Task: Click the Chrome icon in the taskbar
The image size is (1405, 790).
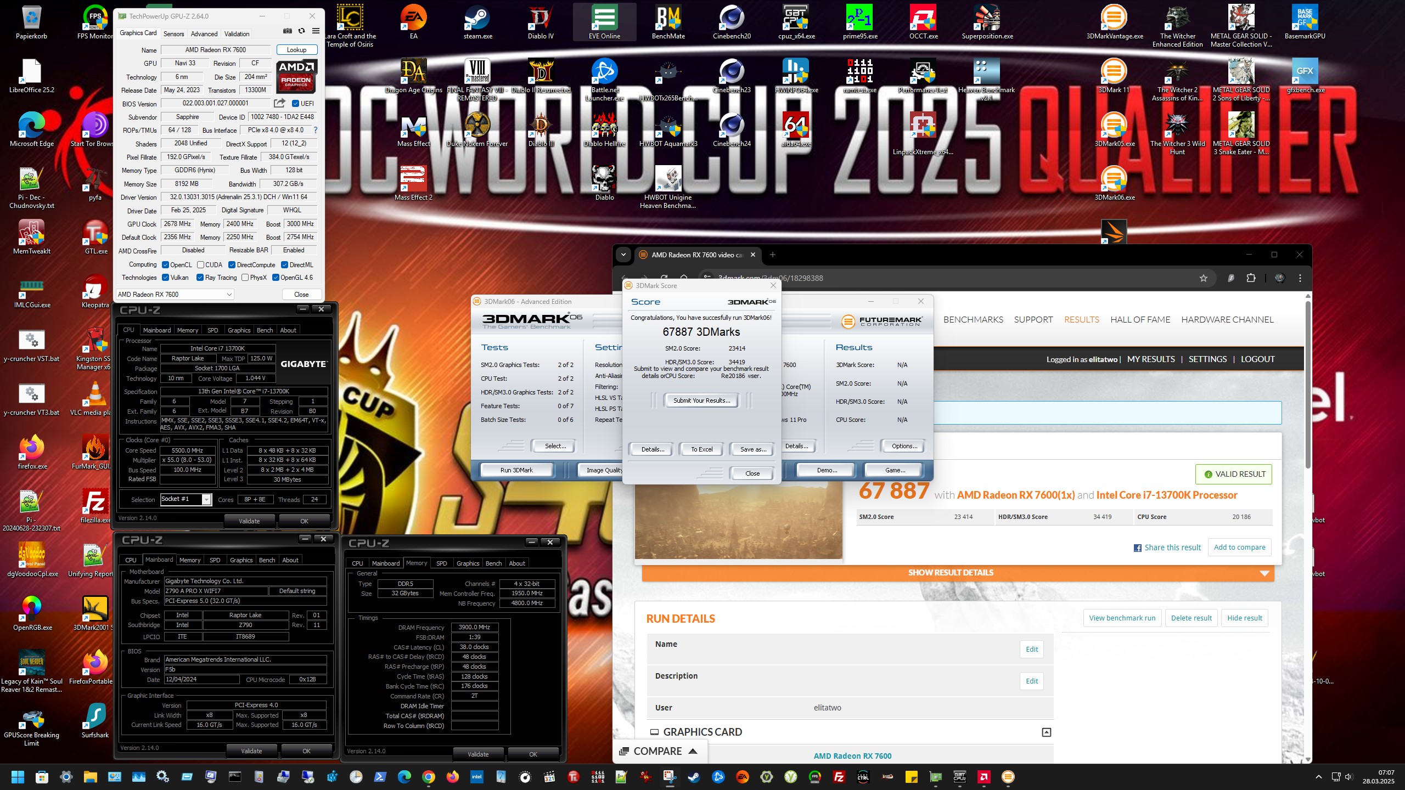Action: [429, 777]
